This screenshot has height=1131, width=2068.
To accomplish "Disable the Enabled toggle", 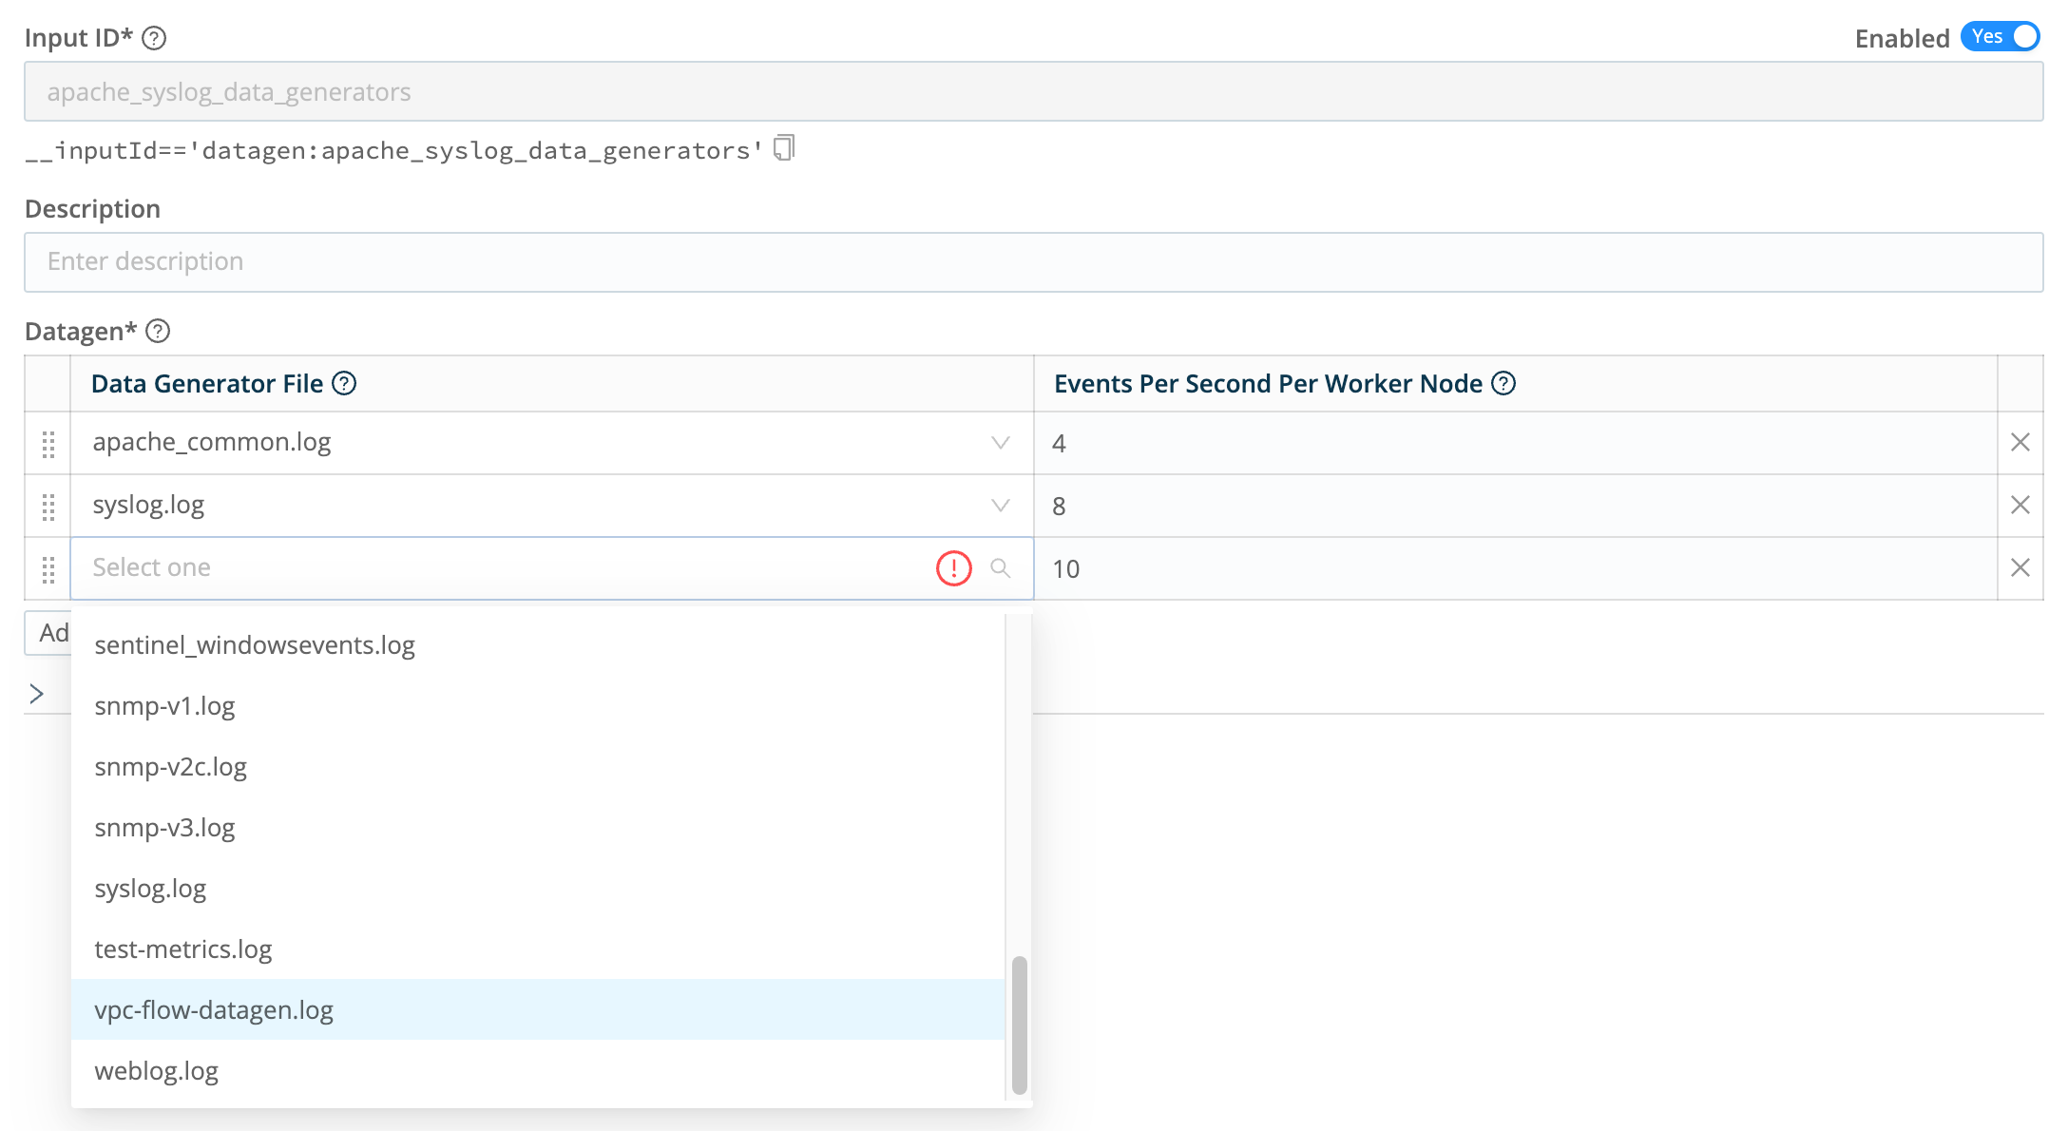I will [2000, 37].
